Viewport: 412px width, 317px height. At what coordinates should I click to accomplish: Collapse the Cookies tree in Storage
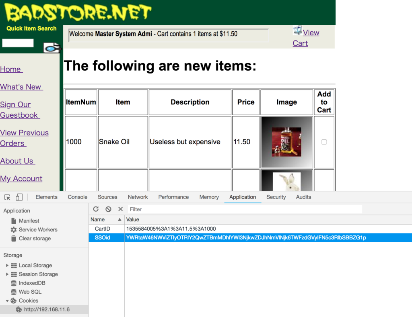[7, 301]
